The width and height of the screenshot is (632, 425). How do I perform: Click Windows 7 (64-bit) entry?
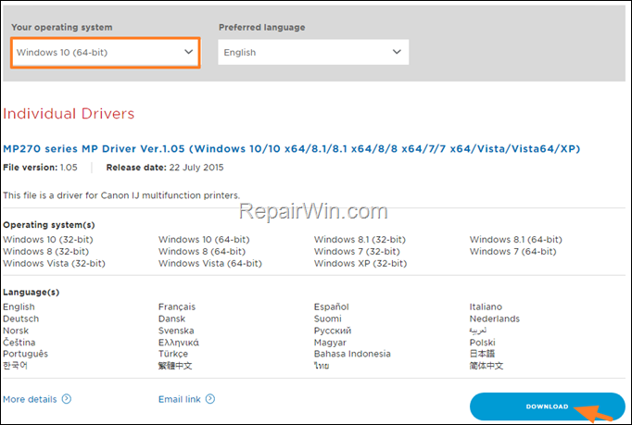[x=513, y=251]
